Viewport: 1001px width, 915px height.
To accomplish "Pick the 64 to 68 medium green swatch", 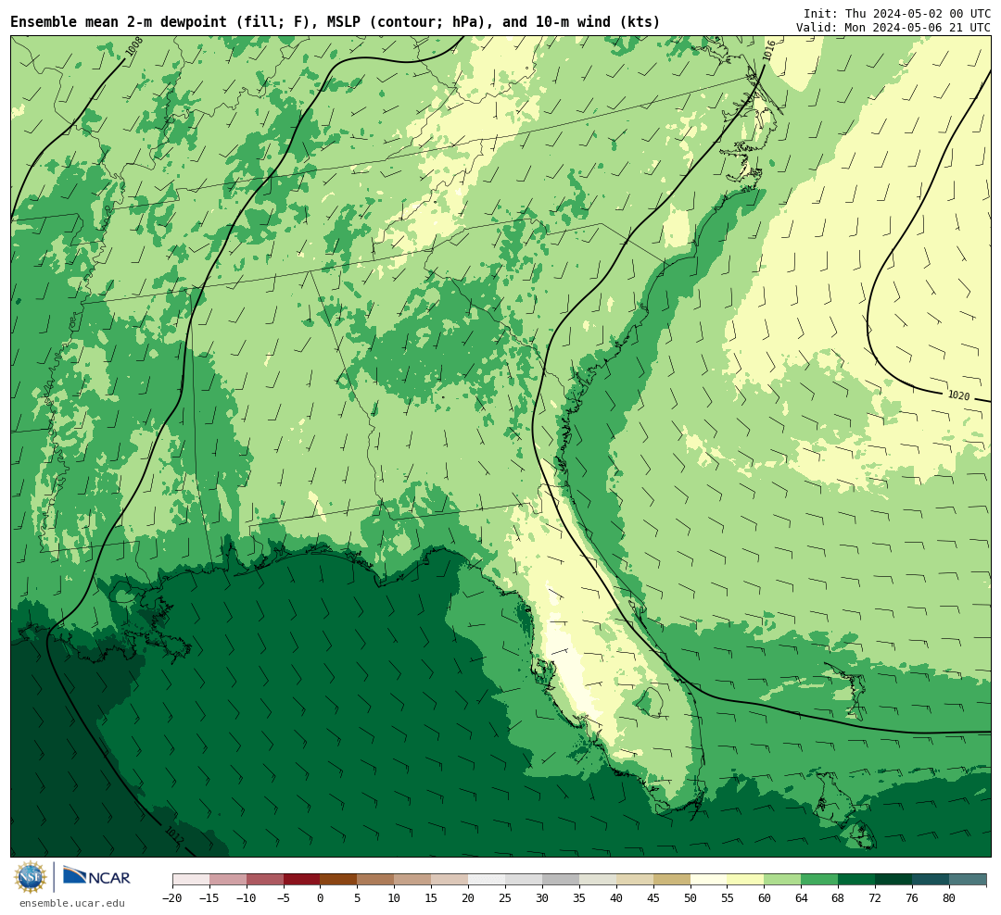I will (x=820, y=879).
